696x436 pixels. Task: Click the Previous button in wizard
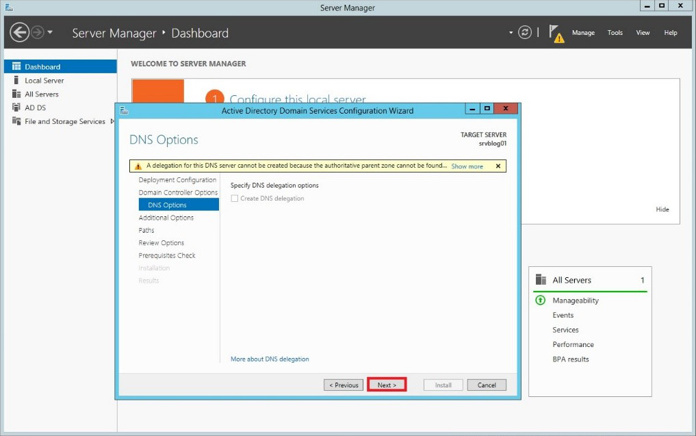(344, 385)
